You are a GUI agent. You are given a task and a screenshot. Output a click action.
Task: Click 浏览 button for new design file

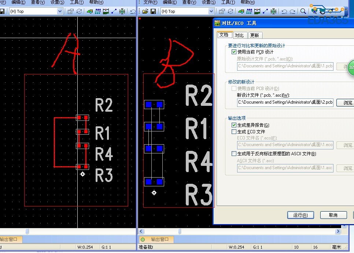(x=345, y=103)
